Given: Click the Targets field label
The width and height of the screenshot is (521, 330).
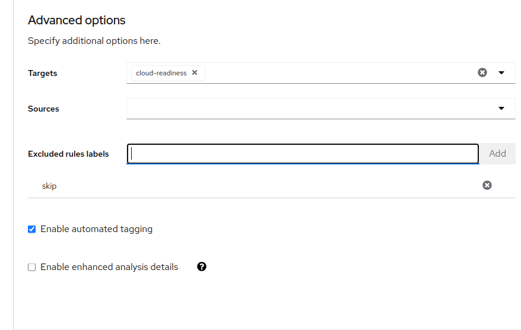Looking at the screenshot, I should (x=43, y=73).
